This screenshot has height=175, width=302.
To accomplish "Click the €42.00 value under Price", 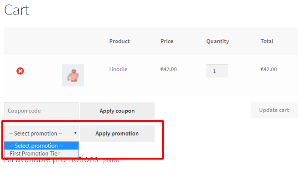I will 169,69.
